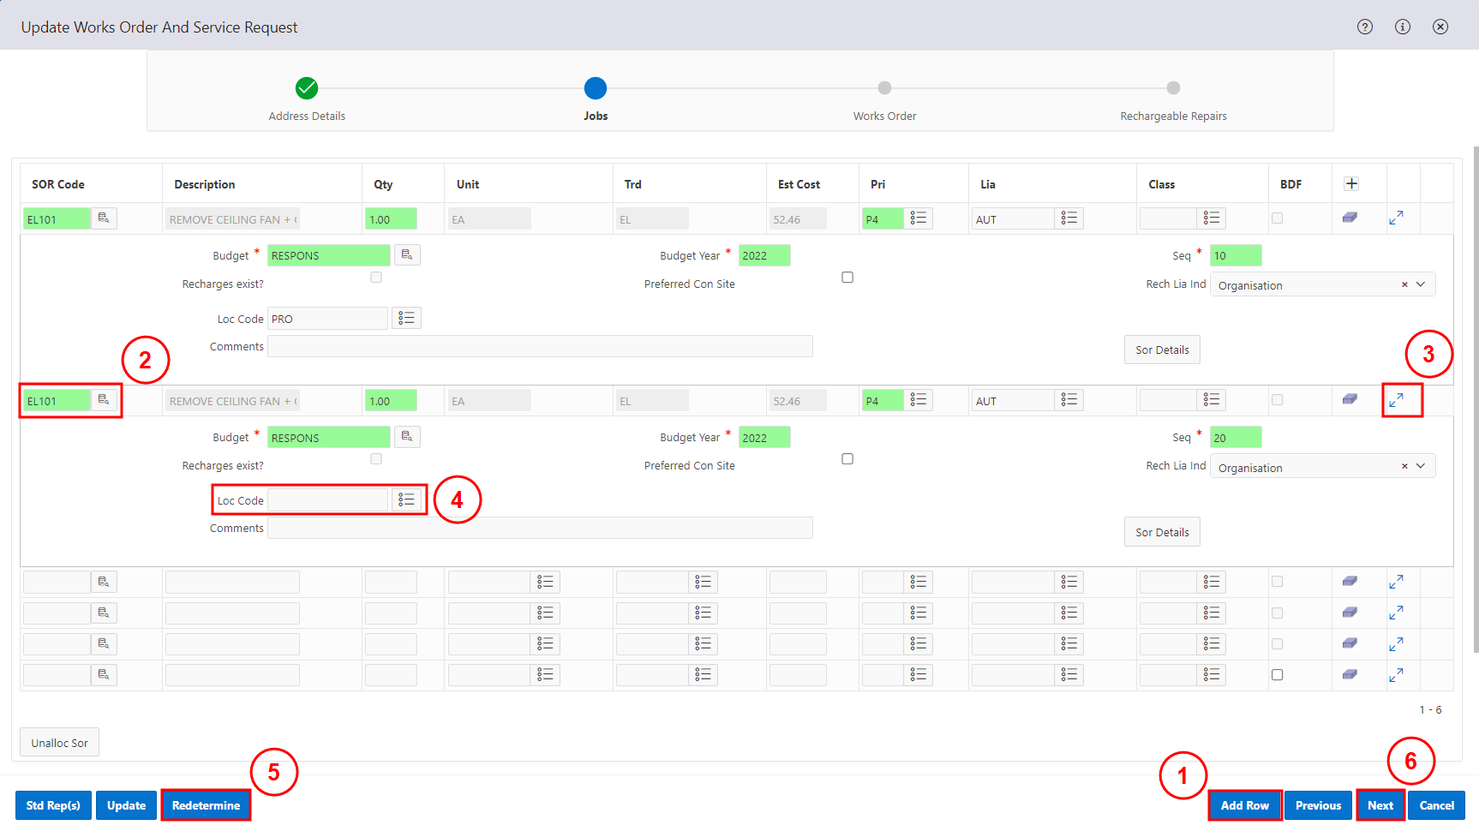This screenshot has height=831, width=1479.
Task: Expand details of third empty row
Action: (x=1396, y=644)
